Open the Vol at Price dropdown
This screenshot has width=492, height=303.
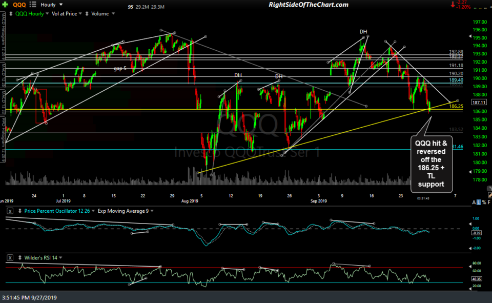pos(80,13)
